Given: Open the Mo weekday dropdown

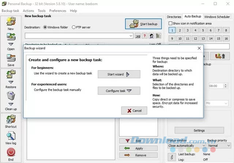Looking at the screenshot, I should point(226,103).
